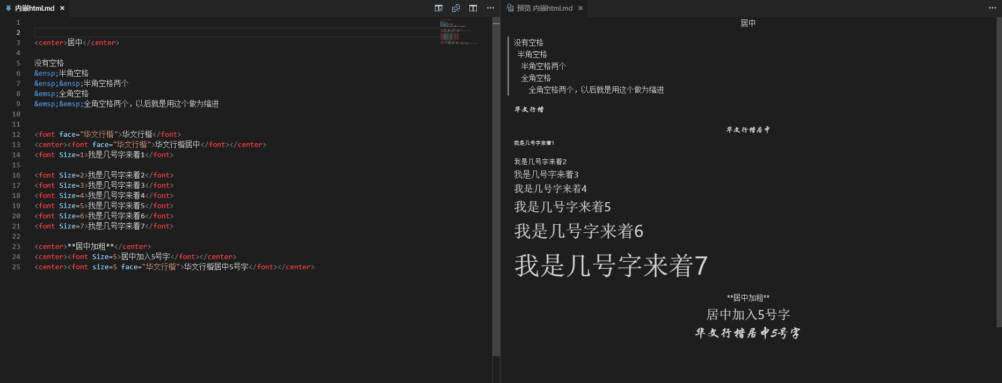Click 半角空格 in the preview
The width and height of the screenshot is (1002, 383).
(x=532, y=54)
